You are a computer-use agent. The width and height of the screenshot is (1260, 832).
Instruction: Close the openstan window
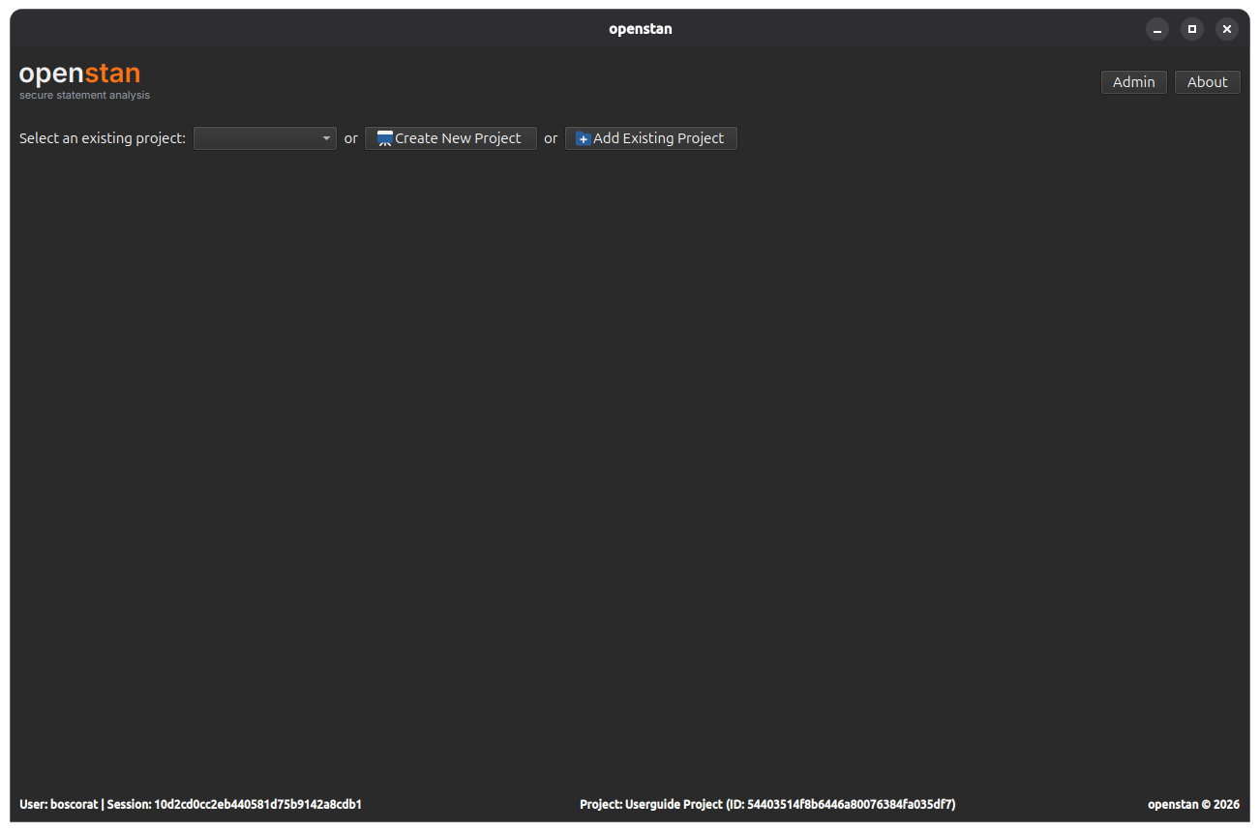[1227, 29]
